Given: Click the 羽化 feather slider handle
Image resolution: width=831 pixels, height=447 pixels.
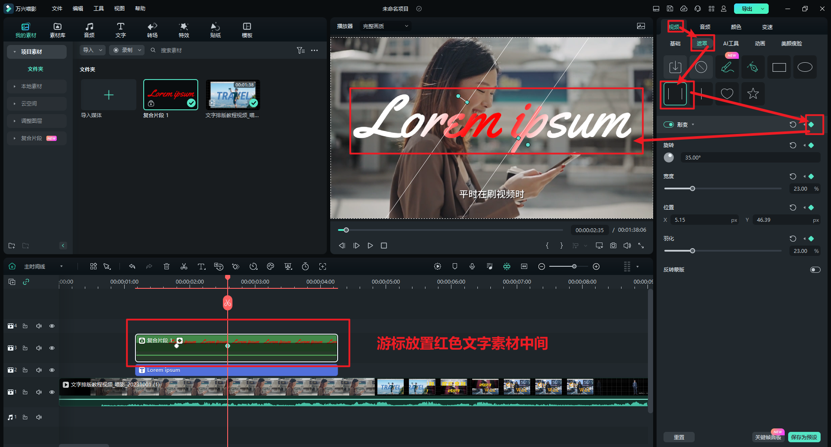Looking at the screenshot, I should (692, 251).
